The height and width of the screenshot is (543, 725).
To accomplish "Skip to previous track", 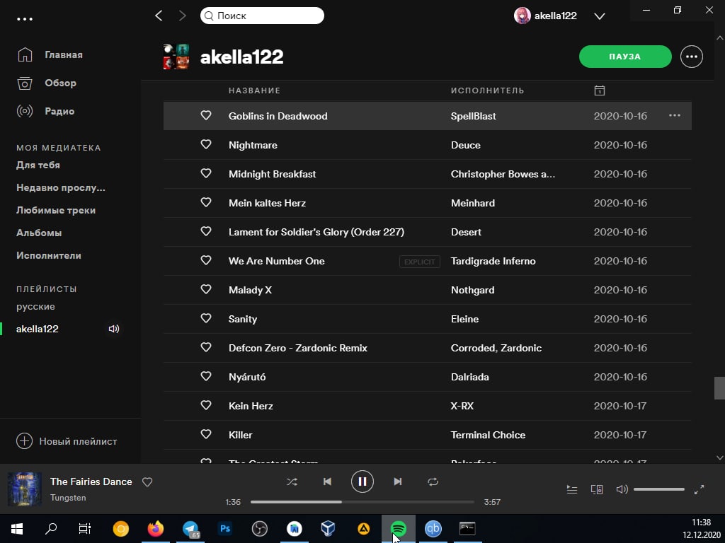I will pos(327,481).
